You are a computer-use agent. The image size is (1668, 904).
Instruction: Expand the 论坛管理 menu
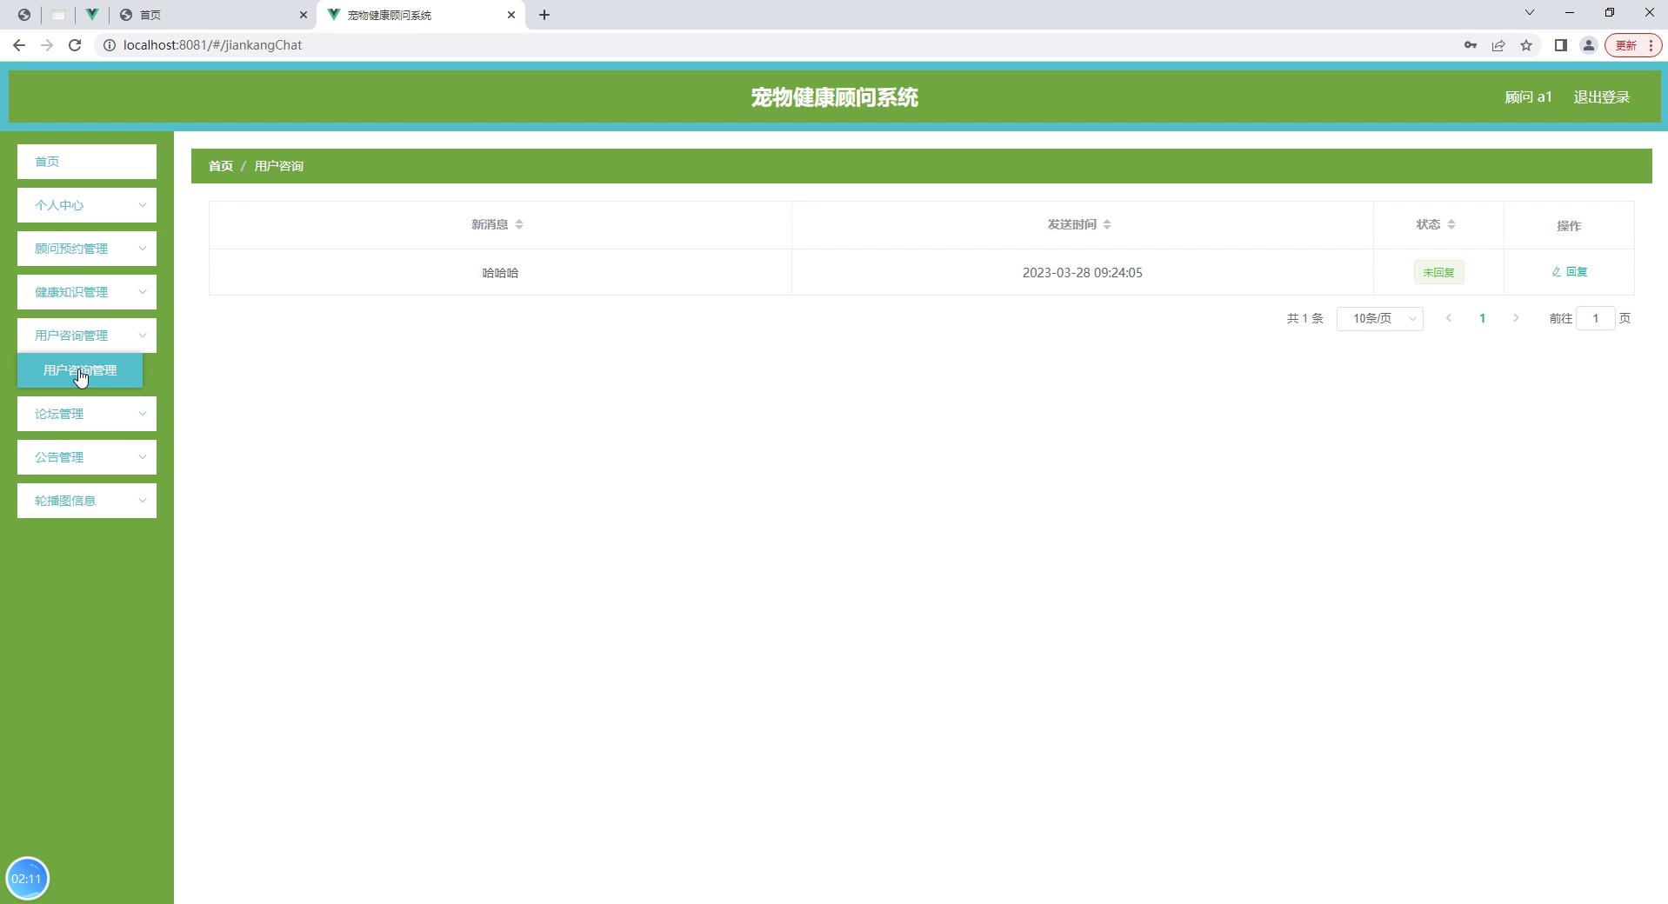(87, 414)
